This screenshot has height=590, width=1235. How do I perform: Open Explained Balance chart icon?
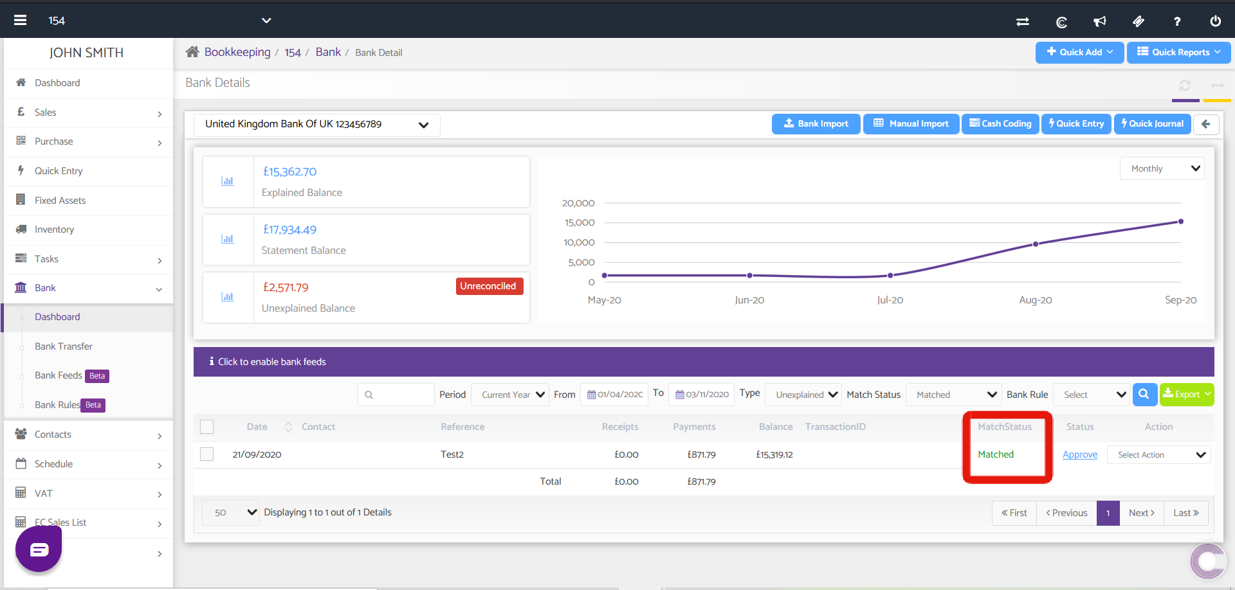tap(228, 181)
